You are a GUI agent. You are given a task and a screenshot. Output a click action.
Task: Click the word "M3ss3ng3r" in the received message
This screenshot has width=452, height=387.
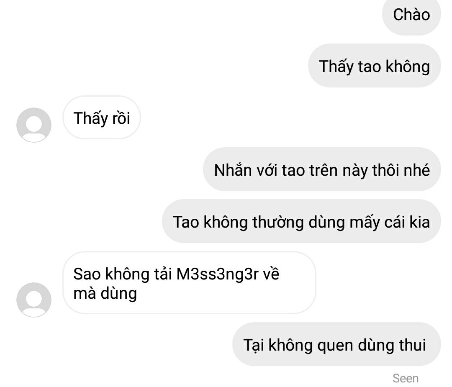click(217, 274)
